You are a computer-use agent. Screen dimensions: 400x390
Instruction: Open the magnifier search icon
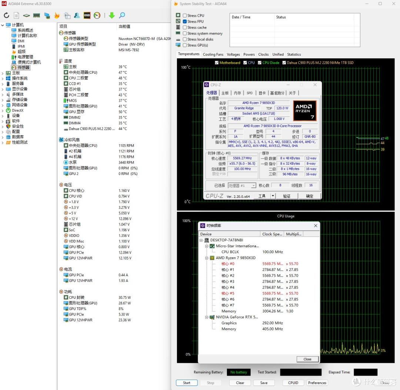(x=122, y=15)
